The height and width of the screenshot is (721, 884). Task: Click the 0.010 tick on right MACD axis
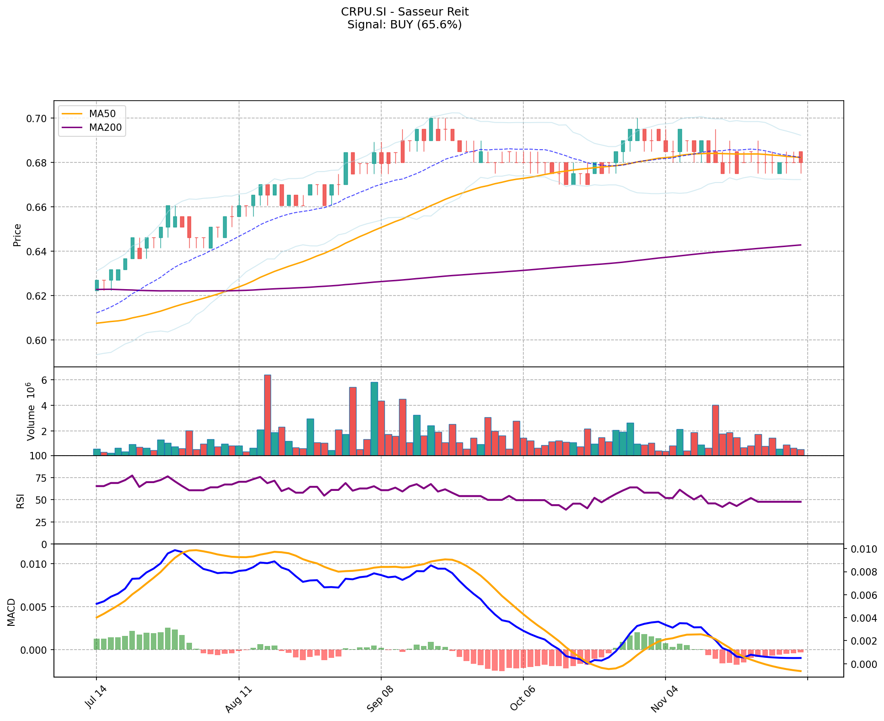[865, 549]
